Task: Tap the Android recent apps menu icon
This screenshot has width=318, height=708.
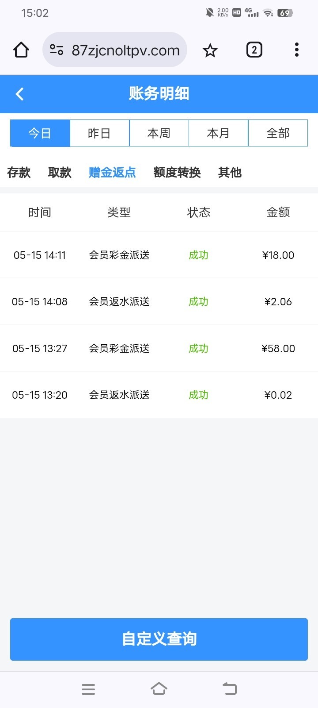Action: 88,689
